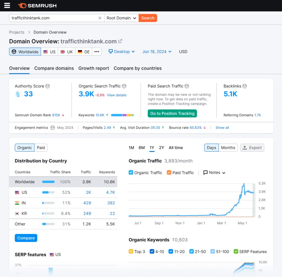Click the Authority Score info globe icon

coord(48,86)
